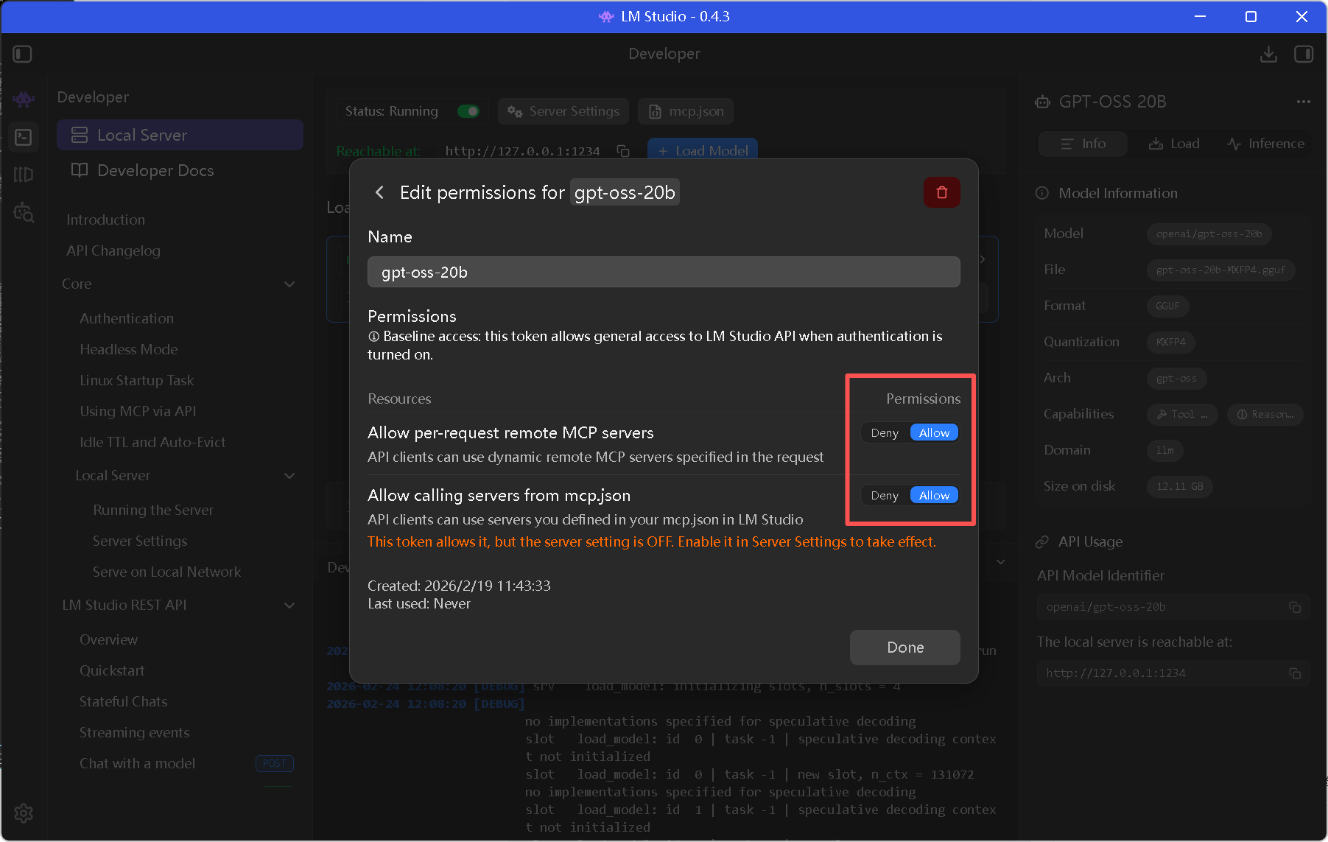1328x842 pixels.
Task: Toggle the server Status Running switch
Action: (468, 111)
